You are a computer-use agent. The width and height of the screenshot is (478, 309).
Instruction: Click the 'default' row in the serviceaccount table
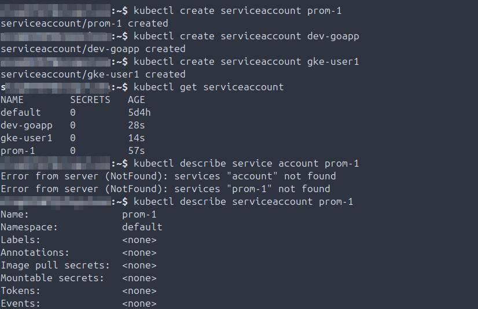(x=21, y=112)
